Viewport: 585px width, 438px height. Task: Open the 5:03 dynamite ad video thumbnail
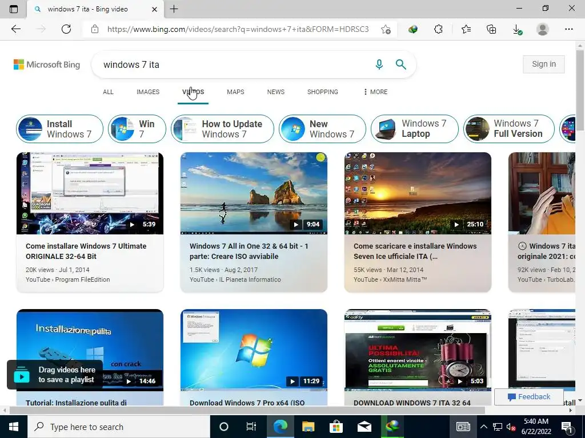[x=418, y=350]
